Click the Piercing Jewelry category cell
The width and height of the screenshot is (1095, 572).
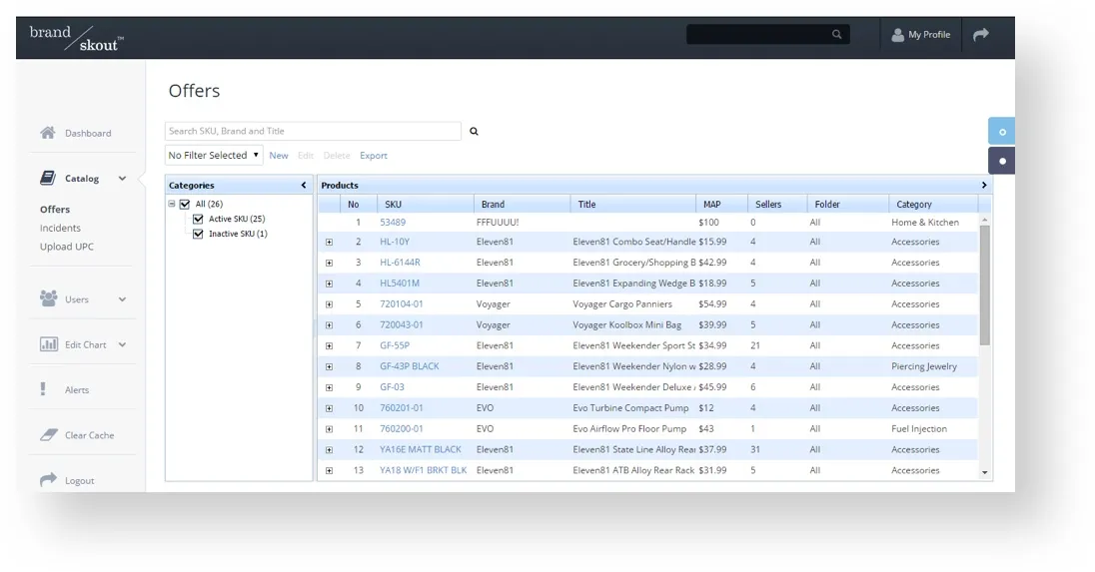coord(924,366)
